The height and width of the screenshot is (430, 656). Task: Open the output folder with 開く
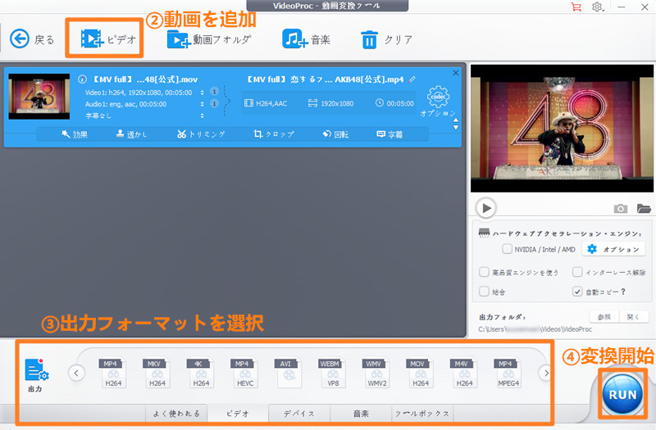(634, 317)
